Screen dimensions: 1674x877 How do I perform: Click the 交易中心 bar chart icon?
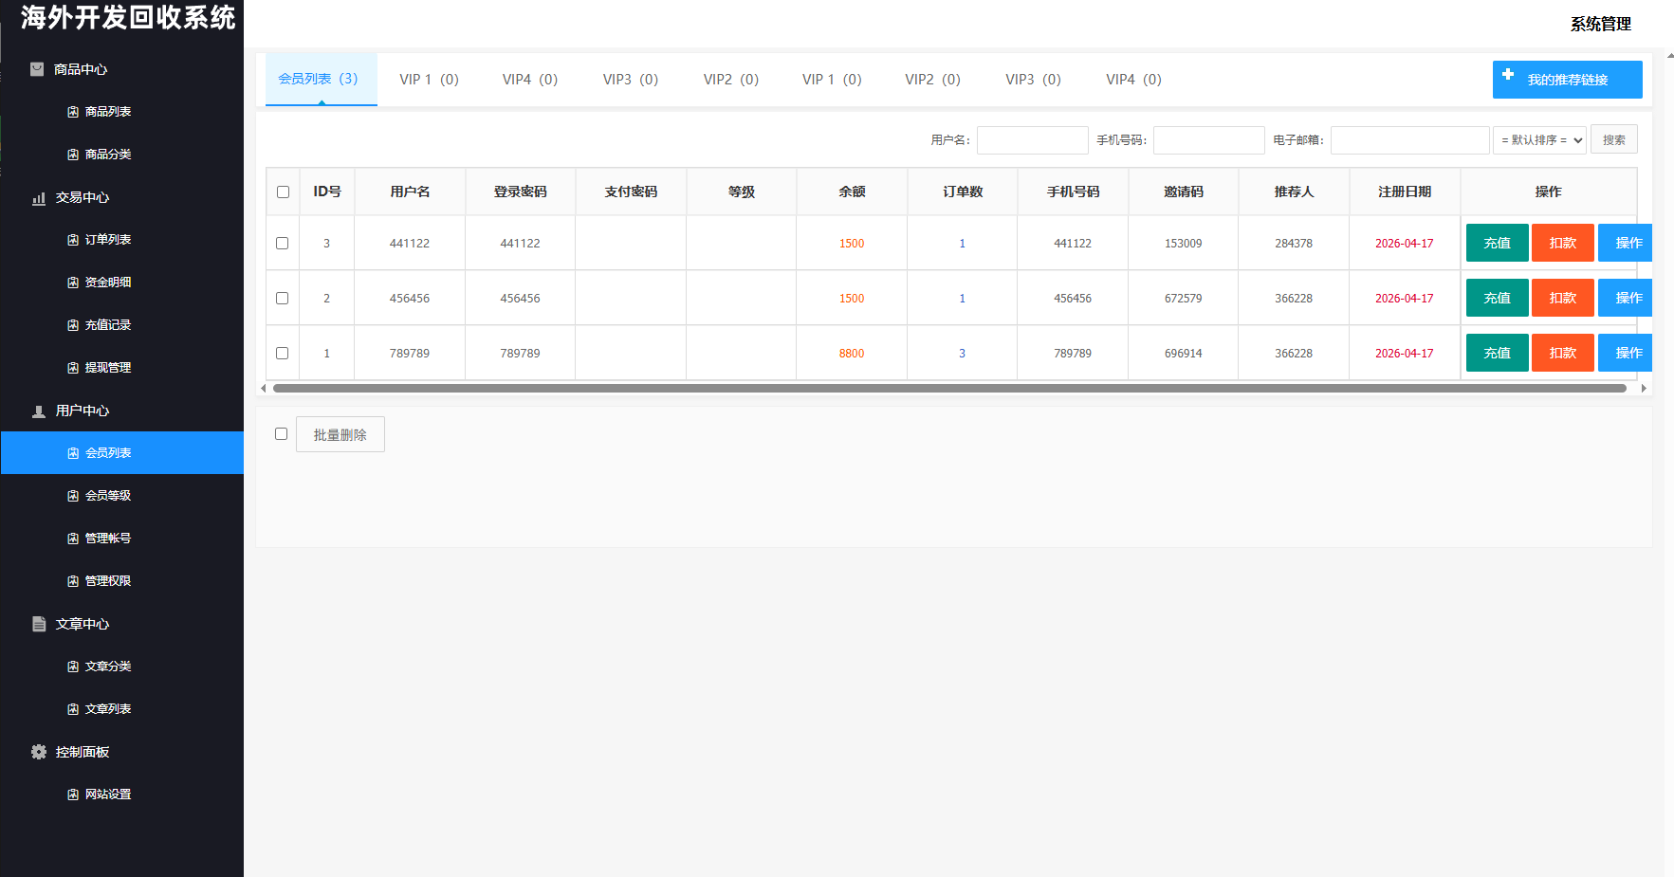tap(38, 197)
